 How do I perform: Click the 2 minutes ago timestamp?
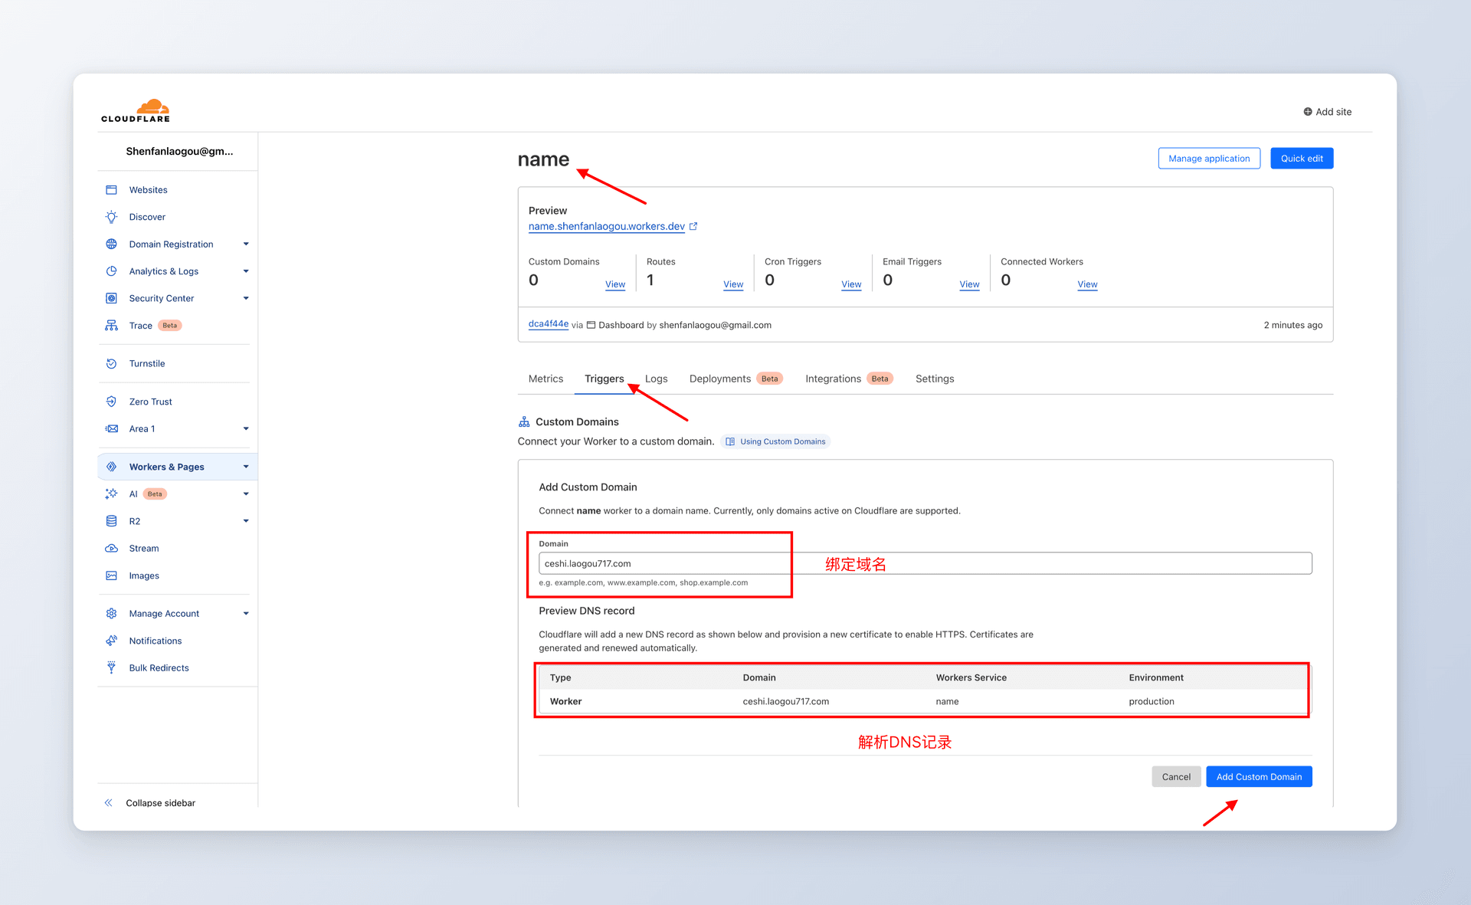pyautogui.click(x=1292, y=325)
